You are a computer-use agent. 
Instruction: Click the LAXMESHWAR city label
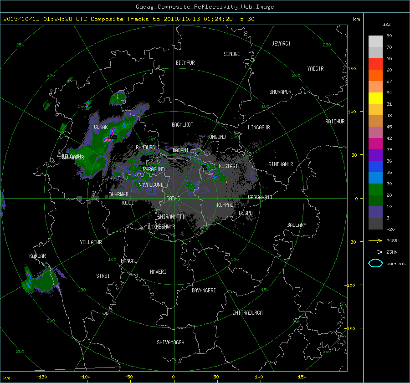(161, 227)
